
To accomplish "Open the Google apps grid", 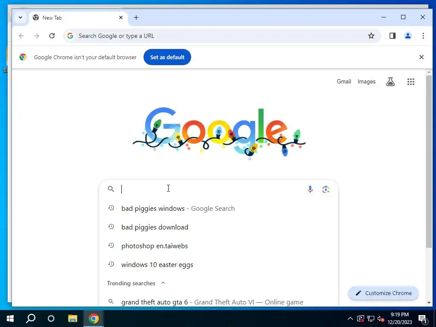I will 411,82.
